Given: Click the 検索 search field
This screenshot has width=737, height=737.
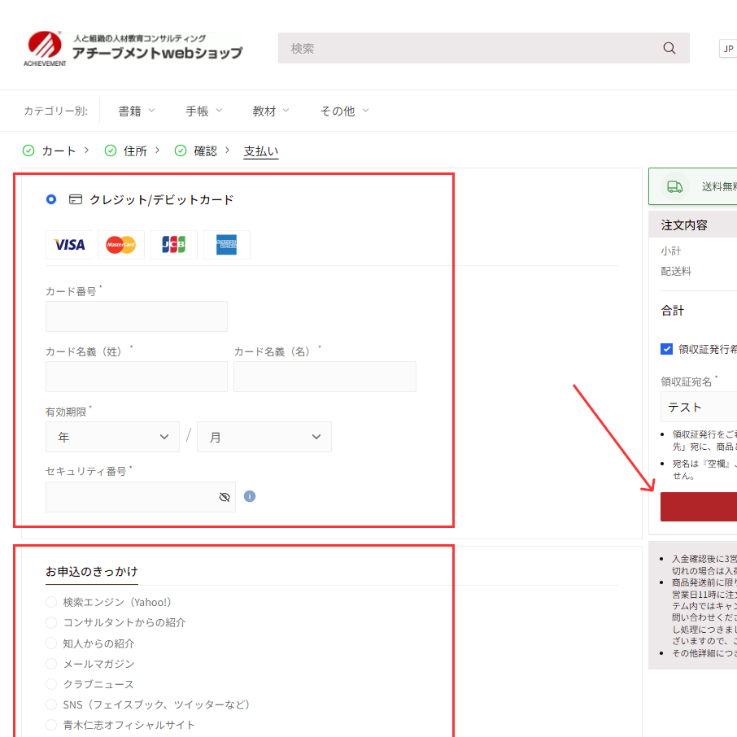Looking at the screenshot, I should [484, 48].
